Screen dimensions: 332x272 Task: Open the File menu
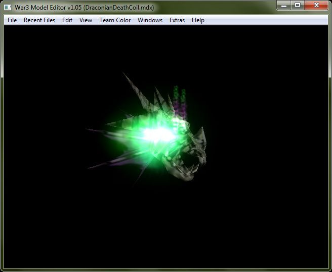12,20
